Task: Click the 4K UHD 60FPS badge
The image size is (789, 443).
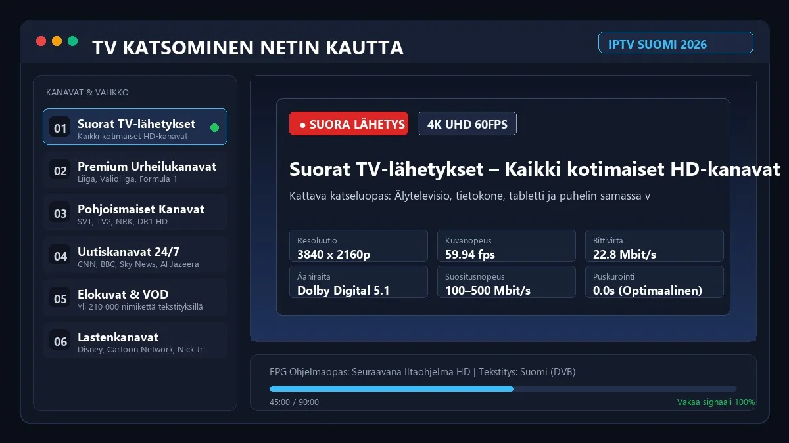Action: tap(467, 123)
